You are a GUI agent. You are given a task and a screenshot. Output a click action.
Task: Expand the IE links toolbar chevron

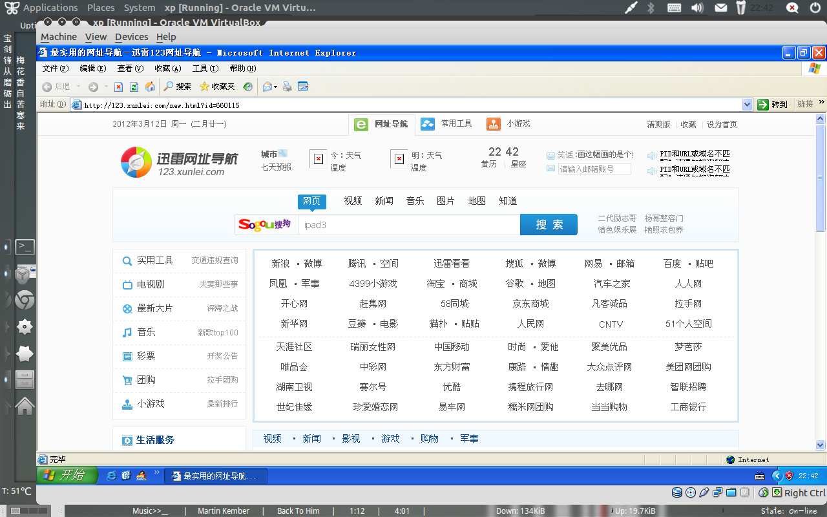click(x=822, y=103)
